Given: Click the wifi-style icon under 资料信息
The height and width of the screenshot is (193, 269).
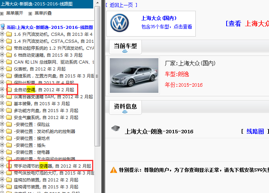Looking at the screenshot, I should [125, 112].
